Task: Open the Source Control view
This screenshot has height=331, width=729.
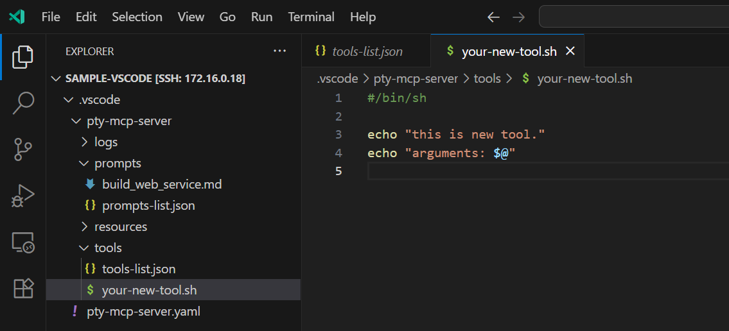Action: point(22,149)
